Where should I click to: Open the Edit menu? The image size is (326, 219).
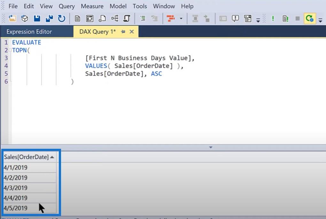pos(29,6)
